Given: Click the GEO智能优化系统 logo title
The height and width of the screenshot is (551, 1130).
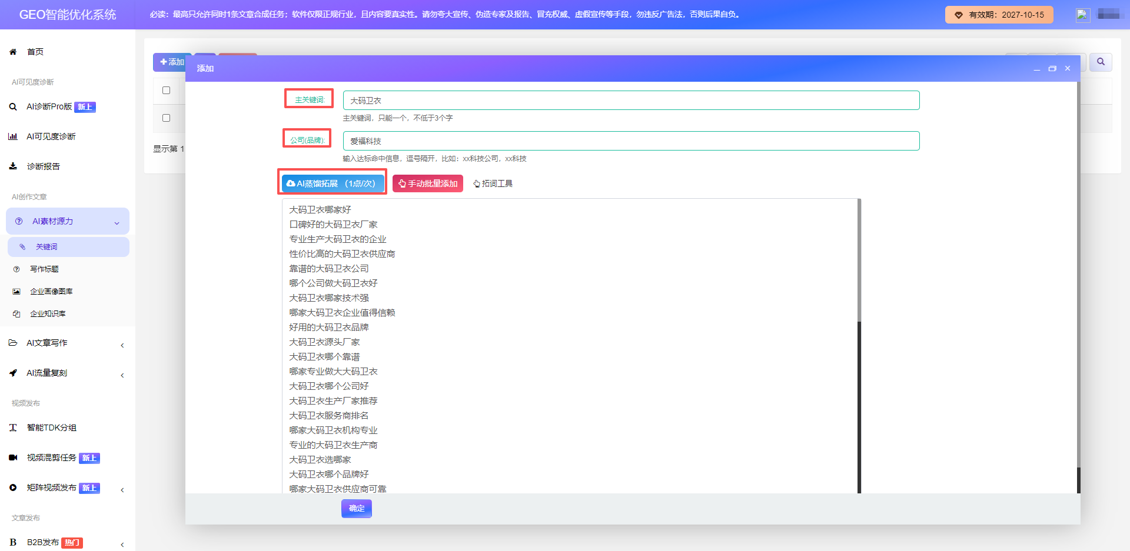Looking at the screenshot, I should (68, 15).
